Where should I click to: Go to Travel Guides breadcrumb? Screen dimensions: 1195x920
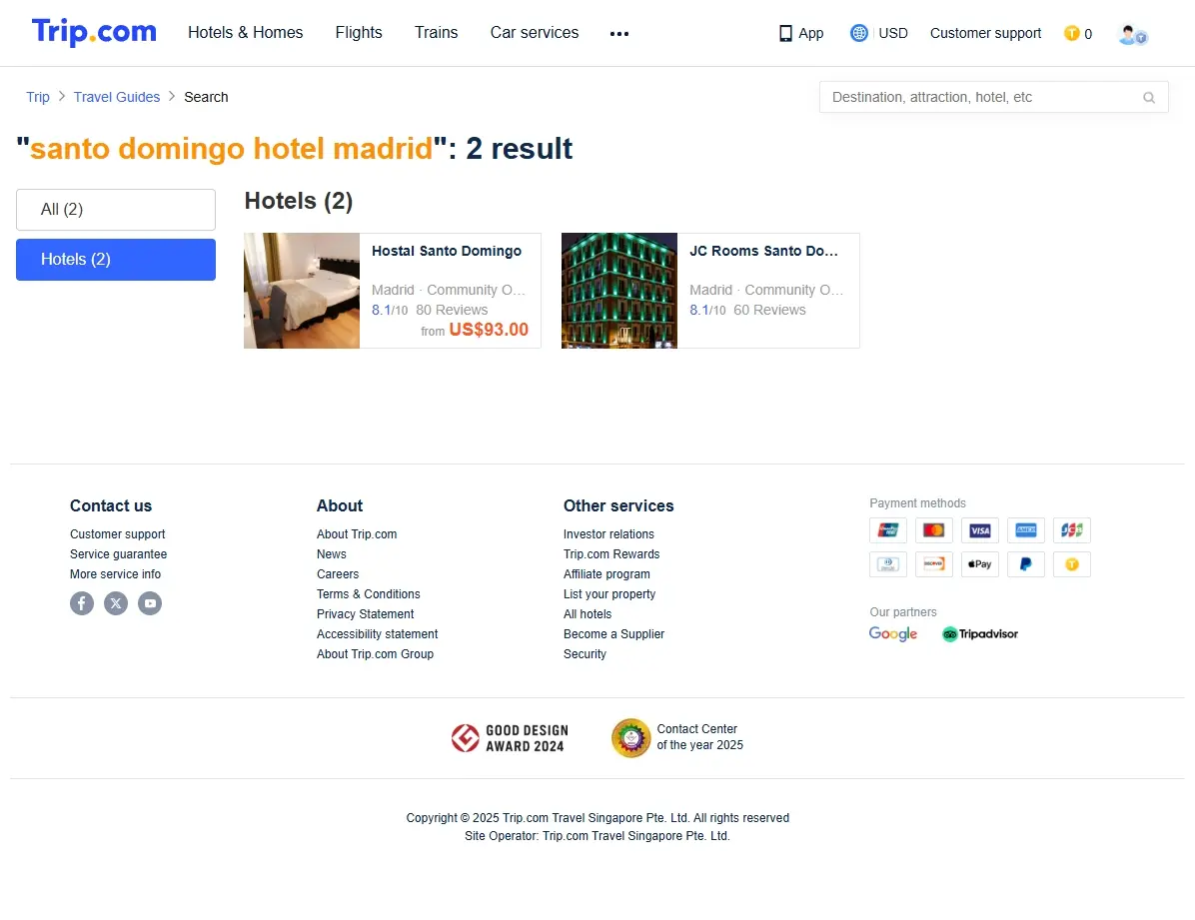coord(117,97)
